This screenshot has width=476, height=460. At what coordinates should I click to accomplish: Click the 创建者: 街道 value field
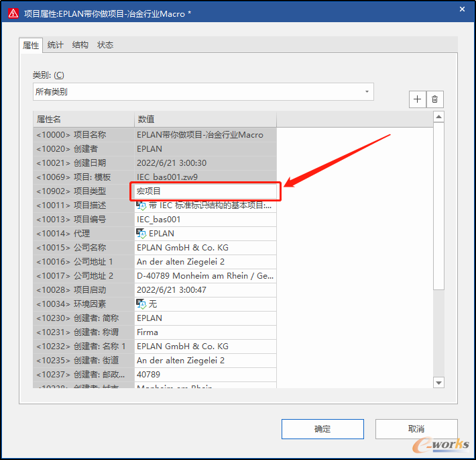point(206,361)
